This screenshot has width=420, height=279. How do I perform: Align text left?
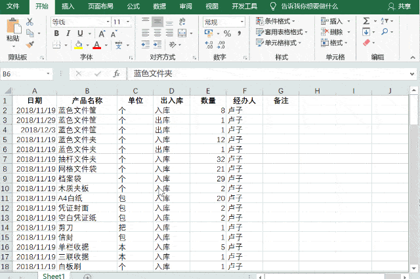(146, 33)
